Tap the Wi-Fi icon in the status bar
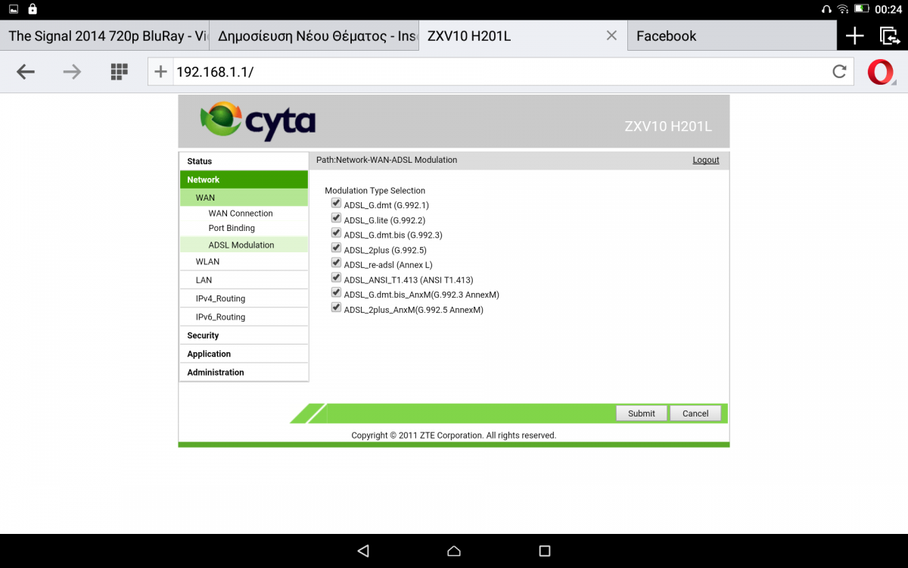 pyautogui.click(x=843, y=9)
